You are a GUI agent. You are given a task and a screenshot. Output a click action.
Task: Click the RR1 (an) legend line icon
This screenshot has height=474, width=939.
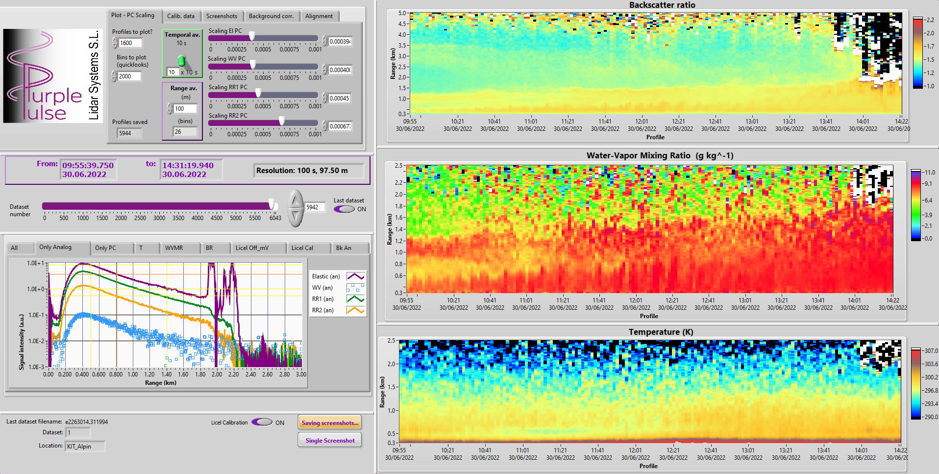[356, 299]
